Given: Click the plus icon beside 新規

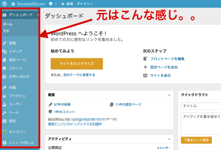Looking at the screenshot, I should 63,4.
